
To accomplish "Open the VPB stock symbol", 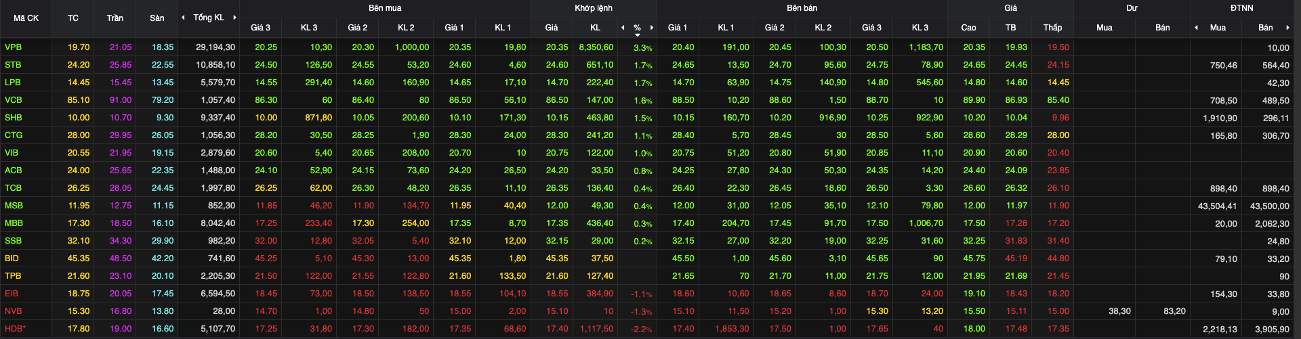I will click(x=13, y=47).
